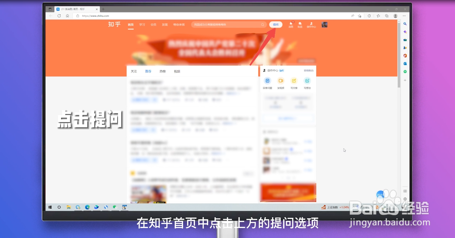
Task: Open File Explorer from the taskbar
Action: coord(69,207)
